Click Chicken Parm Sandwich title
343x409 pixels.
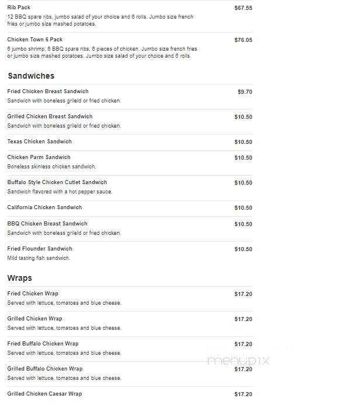coord(38,157)
